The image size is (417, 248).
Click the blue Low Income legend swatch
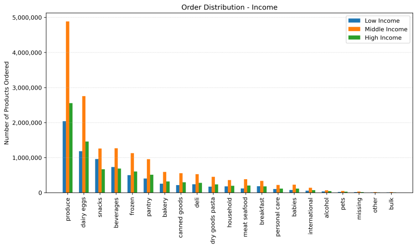(354, 20)
